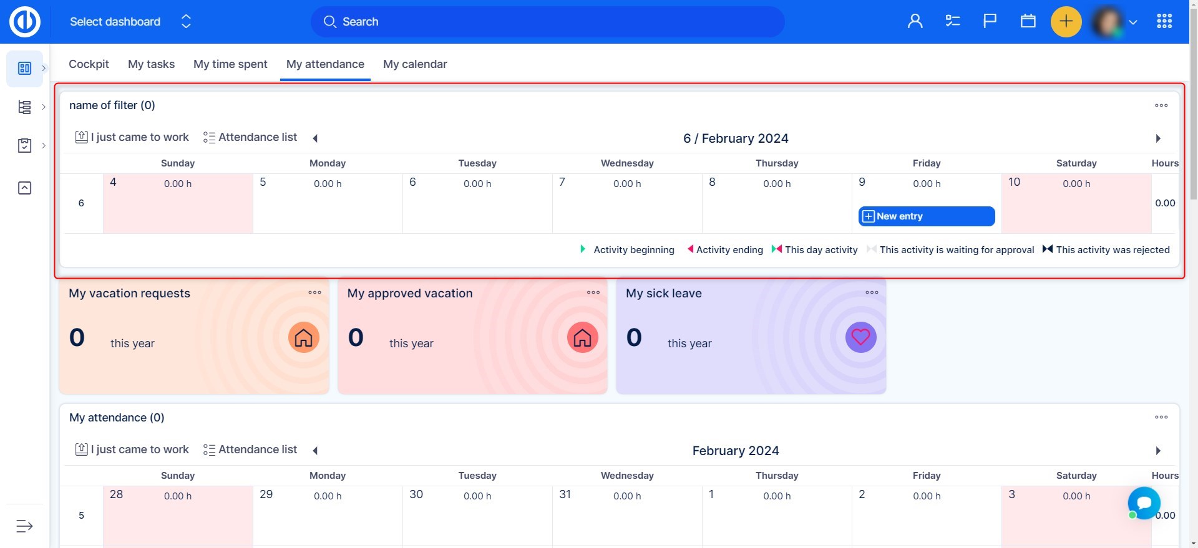This screenshot has height=548, width=1198.
Task: Open the calendar icon in top bar
Action: point(1028,22)
